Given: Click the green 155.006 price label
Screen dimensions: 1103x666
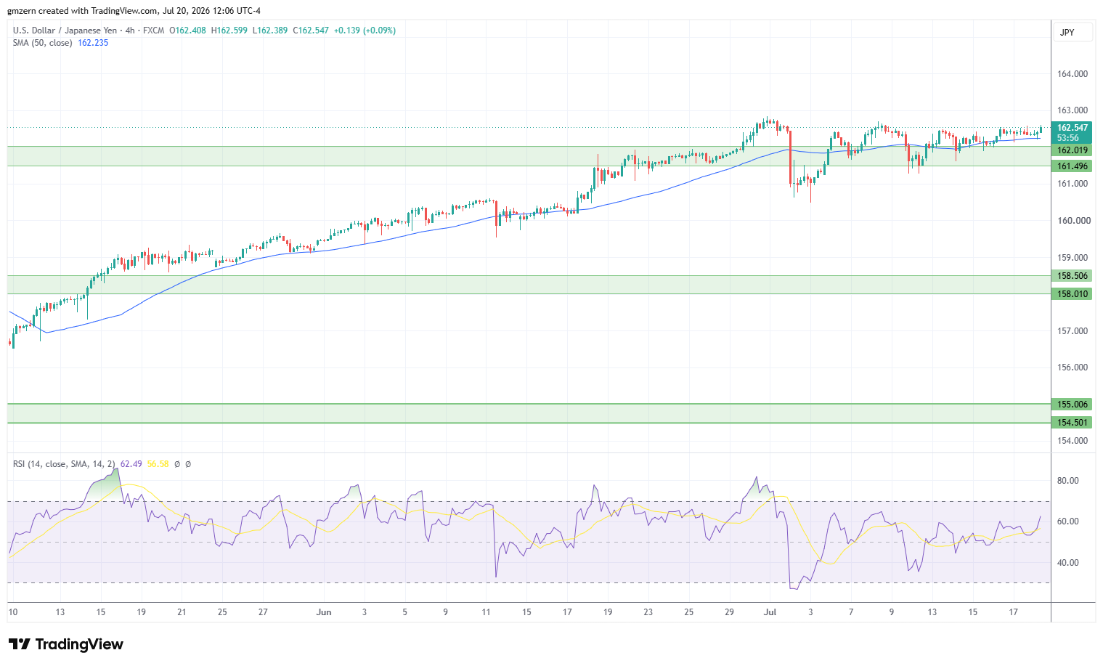Looking at the screenshot, I should coord(1071,405).
